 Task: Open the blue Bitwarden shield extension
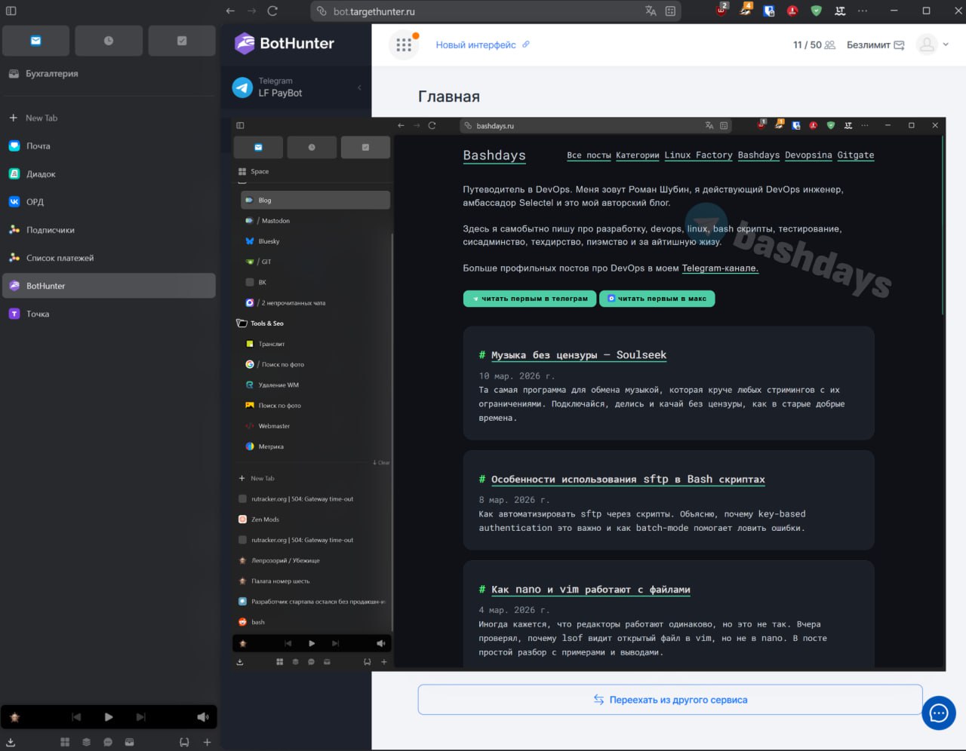point(769,11)
